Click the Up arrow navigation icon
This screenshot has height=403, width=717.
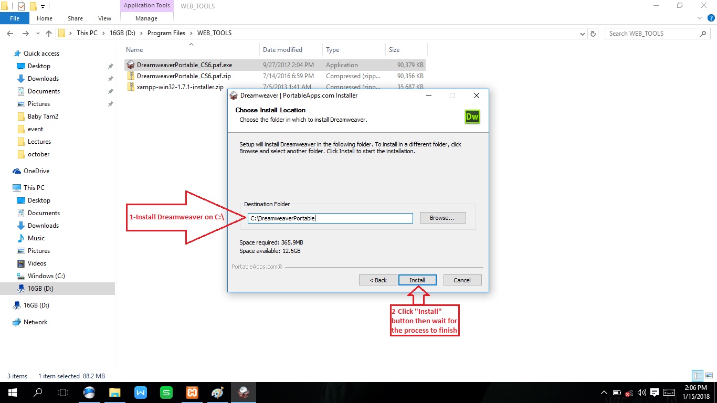tap(49, 34)
